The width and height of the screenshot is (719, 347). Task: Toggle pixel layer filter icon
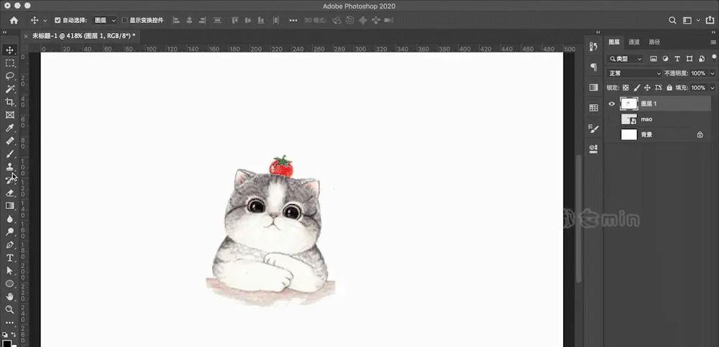pyautogui.click(x=654, y=59)
